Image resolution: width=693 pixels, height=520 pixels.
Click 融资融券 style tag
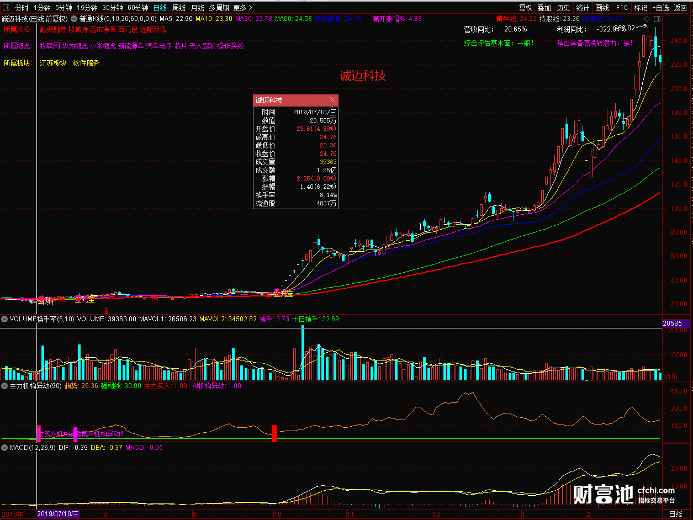point(53,30)
